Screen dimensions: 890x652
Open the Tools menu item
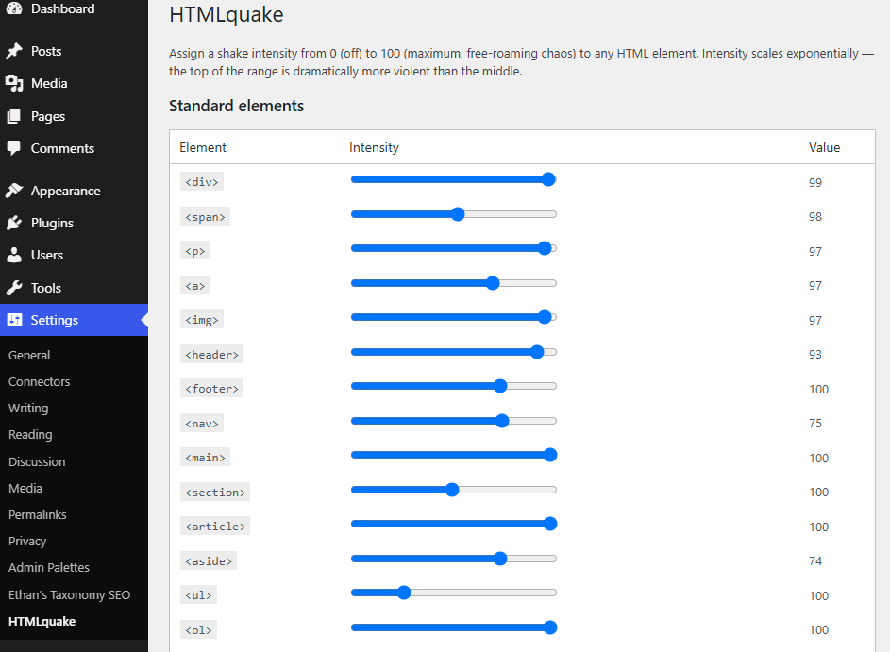tap(74, 288)
